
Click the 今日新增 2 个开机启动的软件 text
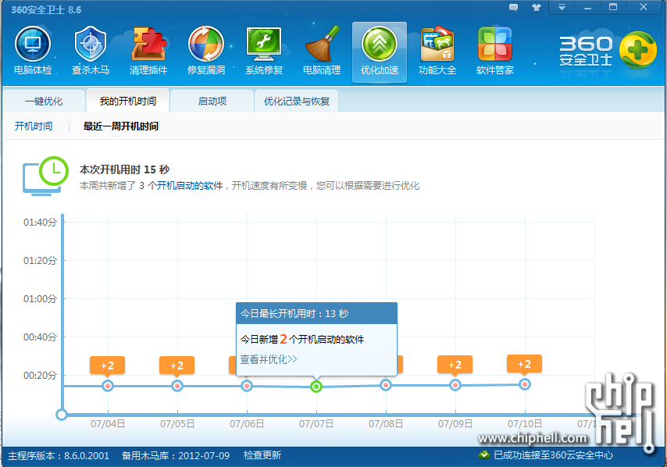coord(302,339)
